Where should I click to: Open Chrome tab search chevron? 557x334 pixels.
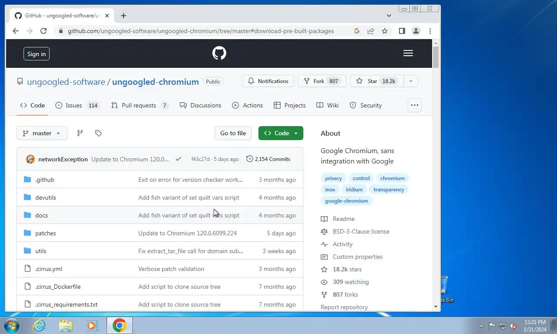click(x=389, y=16)
